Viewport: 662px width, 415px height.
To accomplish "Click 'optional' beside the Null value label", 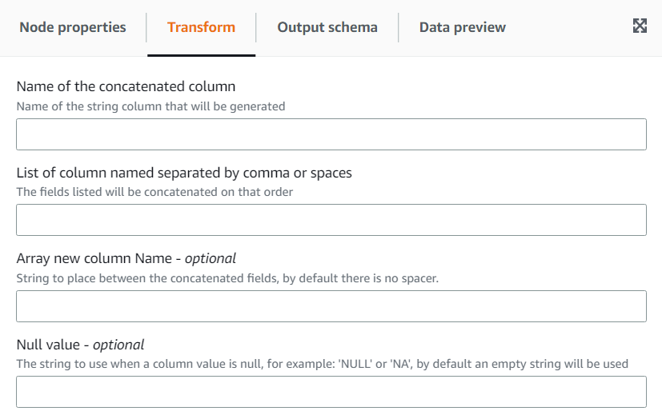I will [x=118, y=345].
